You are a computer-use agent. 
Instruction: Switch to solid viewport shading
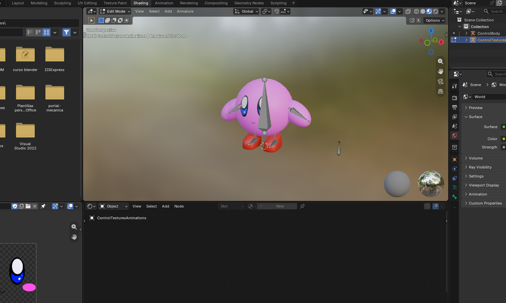pos(423,11)
